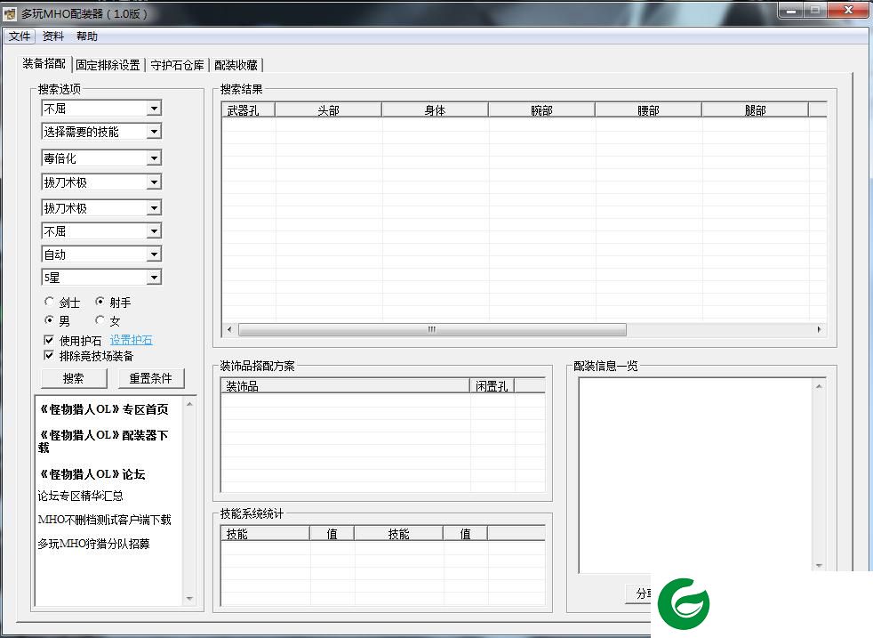Expand the second 不屈 dropdown above 自动
The height and width of the screenshot is (638, 873).
[x=154, y=231]
